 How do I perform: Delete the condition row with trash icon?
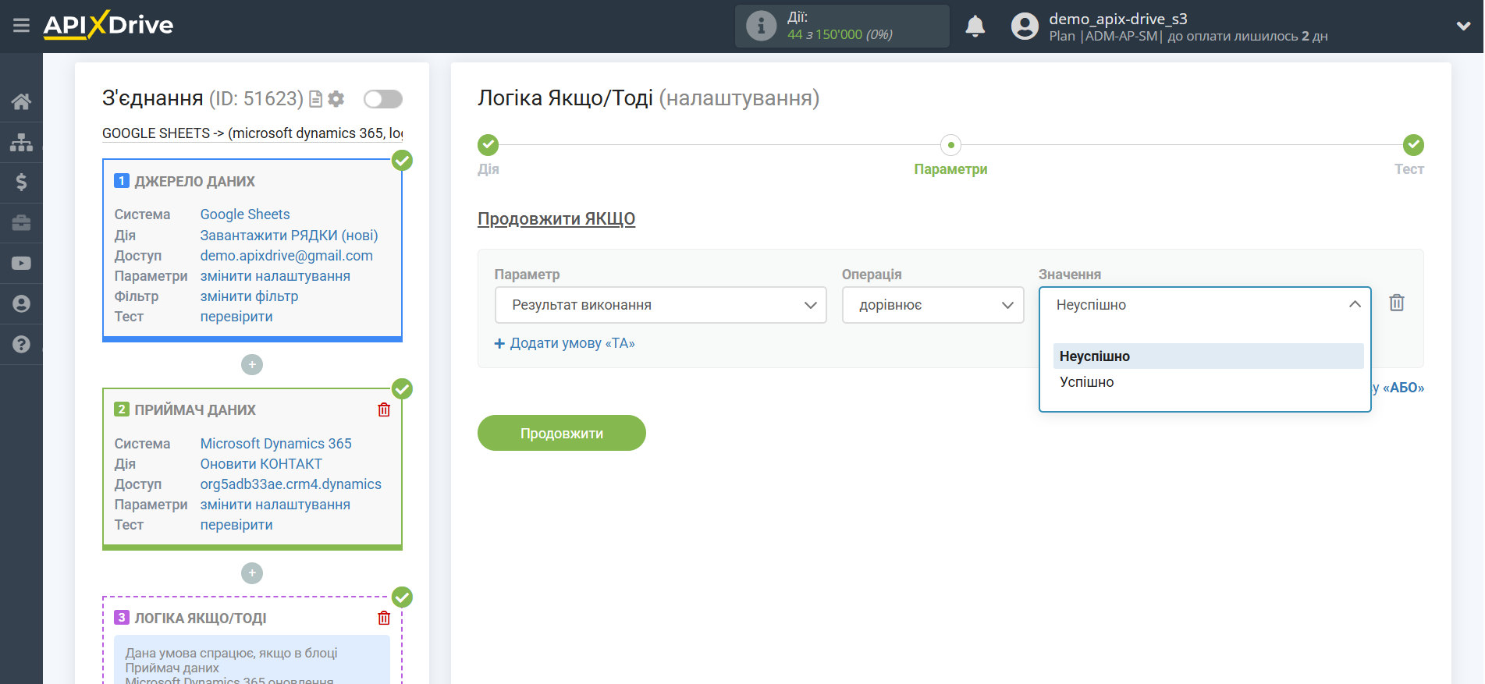click(x=1397, y=303)
